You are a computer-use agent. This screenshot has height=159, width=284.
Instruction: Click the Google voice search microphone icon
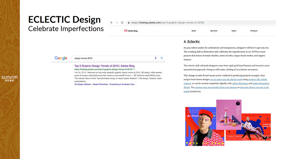156,58
